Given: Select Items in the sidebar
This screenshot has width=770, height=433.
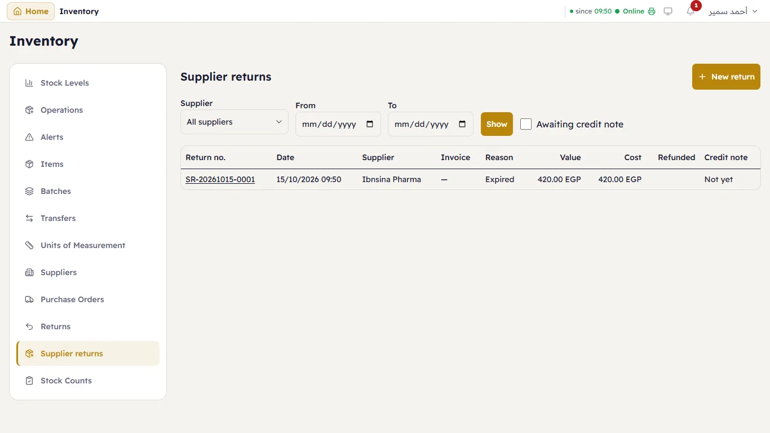Looking at the screenshot, I should (88, 164).
